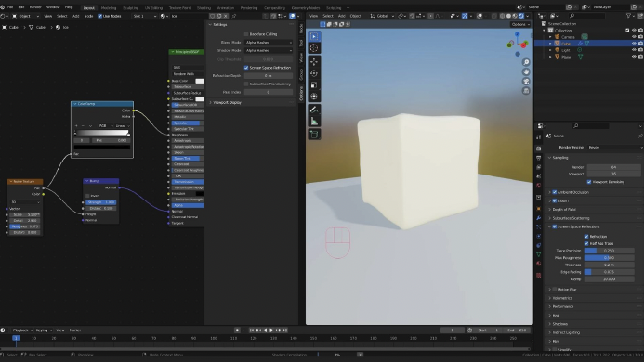
Task: Select the Cube row in outliner
Action: click(589, 44)
